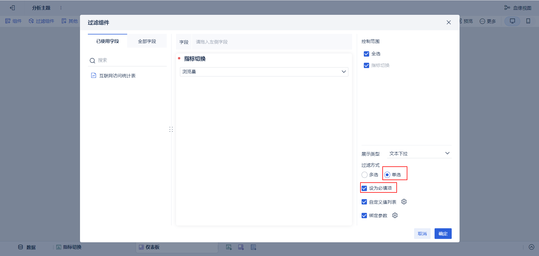Select the 单选 radio button
Screen dimensions: 539x256
click(387, 175)
